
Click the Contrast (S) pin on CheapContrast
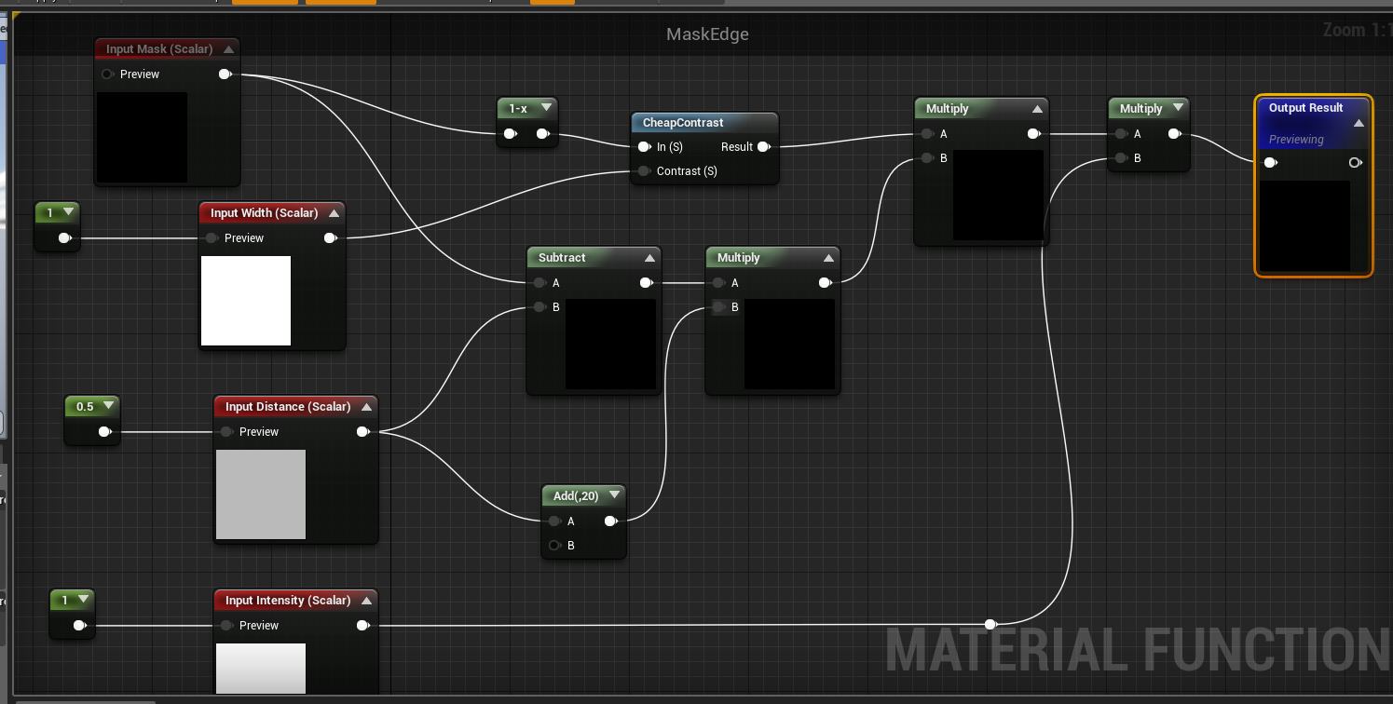click(x=644, y=171)
